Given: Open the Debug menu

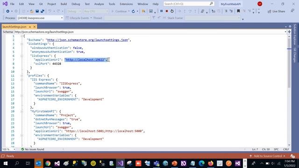Looking at the screenshot, I should click(x=76, y=4).
